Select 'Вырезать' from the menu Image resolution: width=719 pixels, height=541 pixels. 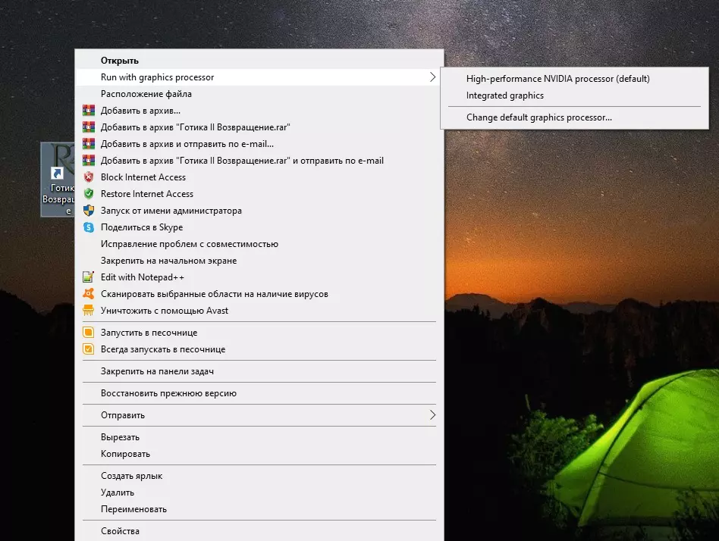(259, 437)
